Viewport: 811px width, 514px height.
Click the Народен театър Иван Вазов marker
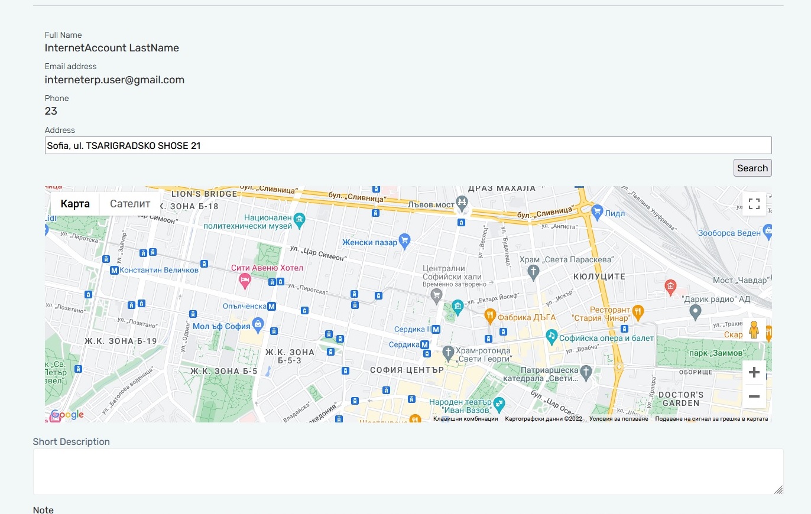pyautogui.click(x=499, y=404)
